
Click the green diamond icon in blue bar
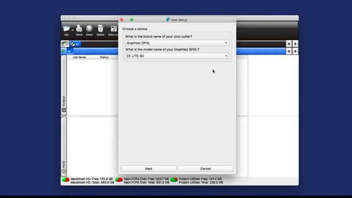click(x=63, y=51)
